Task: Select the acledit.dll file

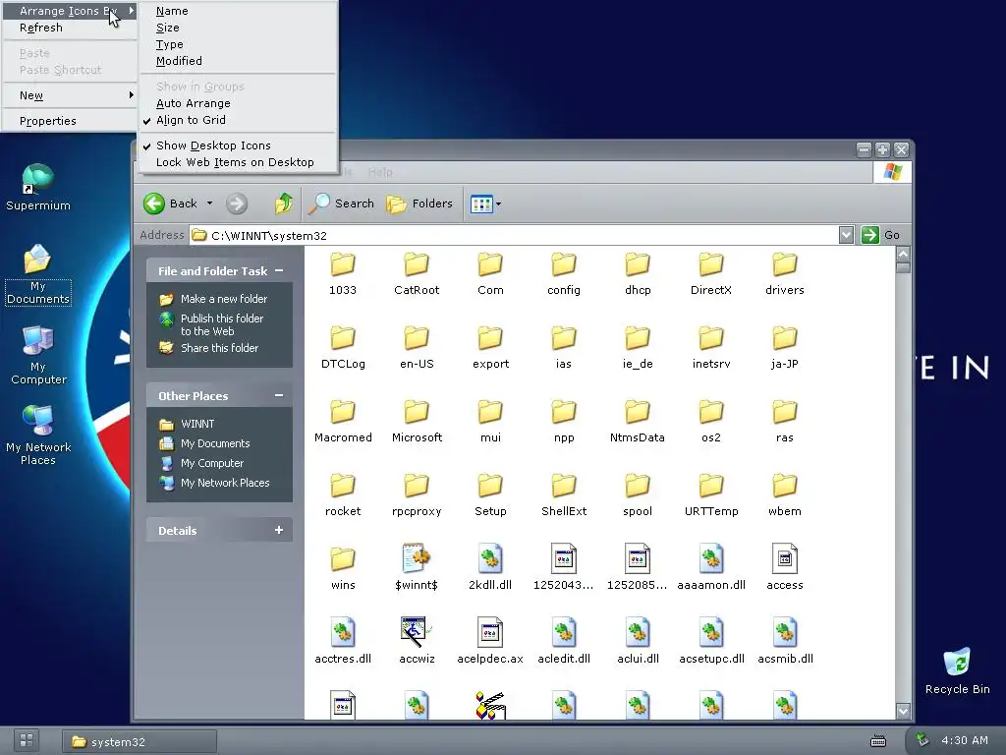Action: click(564, 642)
